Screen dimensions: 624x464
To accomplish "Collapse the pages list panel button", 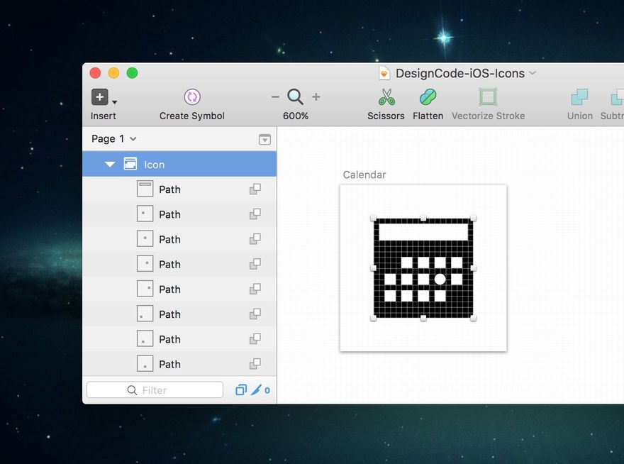I will (264, 139).
